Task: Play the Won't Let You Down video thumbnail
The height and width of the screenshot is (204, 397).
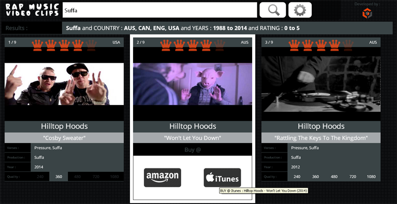Action: 193,84
